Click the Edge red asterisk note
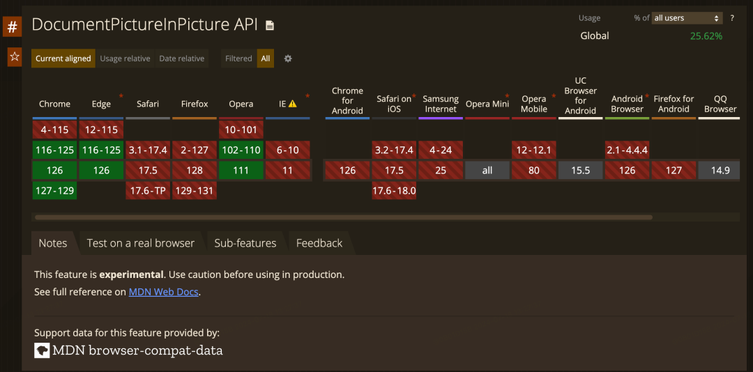753x372 pixels. click(x=121, y=96)
